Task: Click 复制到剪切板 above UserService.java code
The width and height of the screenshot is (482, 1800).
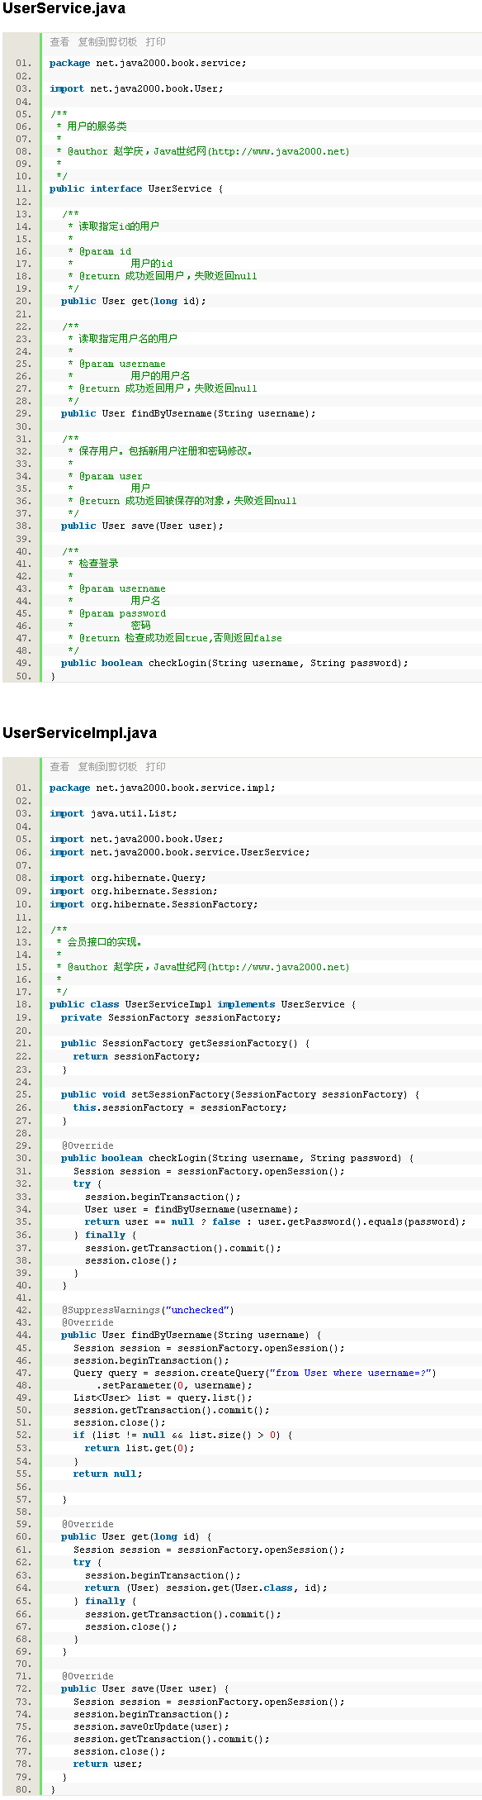Action: pyautogui.click(x=107, y=42)
